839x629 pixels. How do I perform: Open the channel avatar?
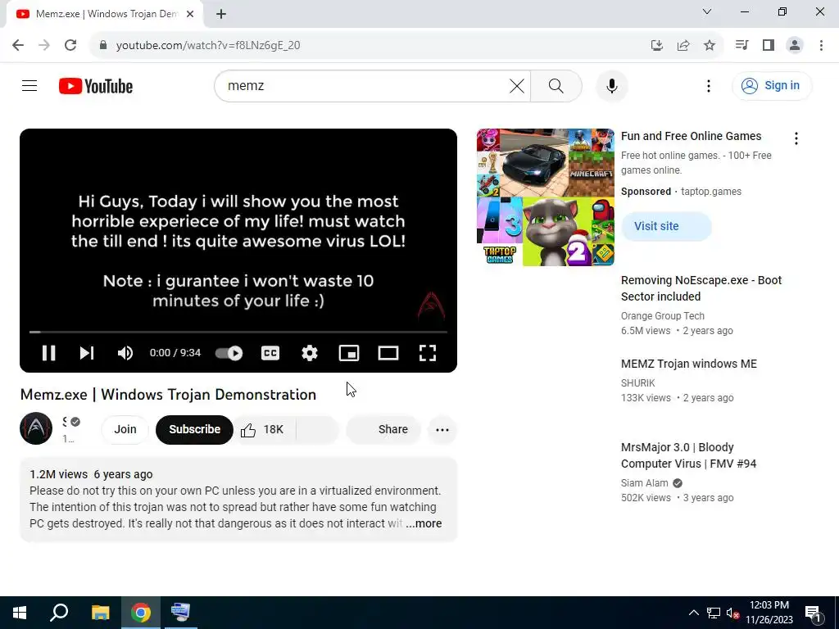(x=36, y=428)
